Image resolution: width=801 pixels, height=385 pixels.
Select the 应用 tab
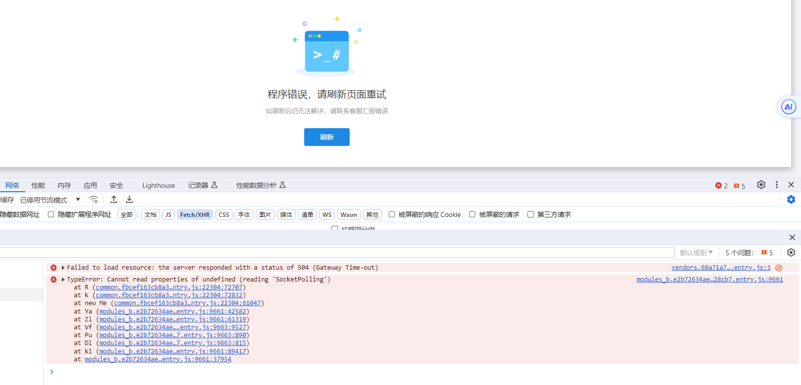click(x=90, y=185)
